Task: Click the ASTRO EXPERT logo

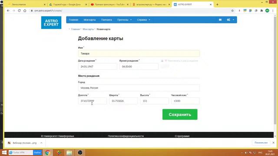Action: coord(51,23)
